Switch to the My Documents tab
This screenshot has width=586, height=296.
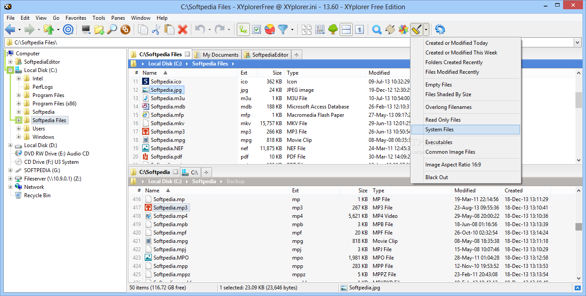[217, 55]
